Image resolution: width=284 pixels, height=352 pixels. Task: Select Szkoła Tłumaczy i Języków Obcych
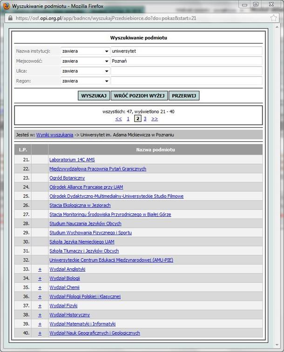(x=84, y=251)
